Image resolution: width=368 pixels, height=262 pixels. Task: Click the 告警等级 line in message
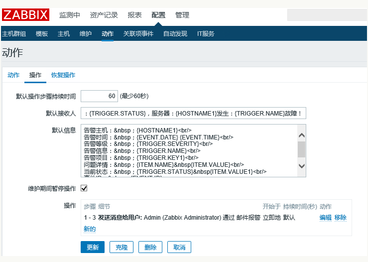(148, 144)
